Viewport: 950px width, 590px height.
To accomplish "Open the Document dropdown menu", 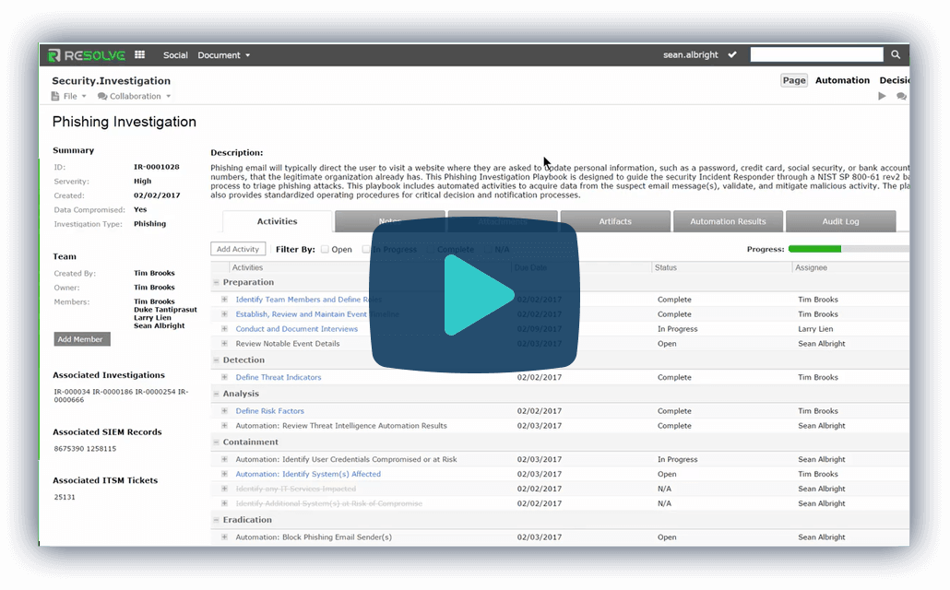I will 224,55.
